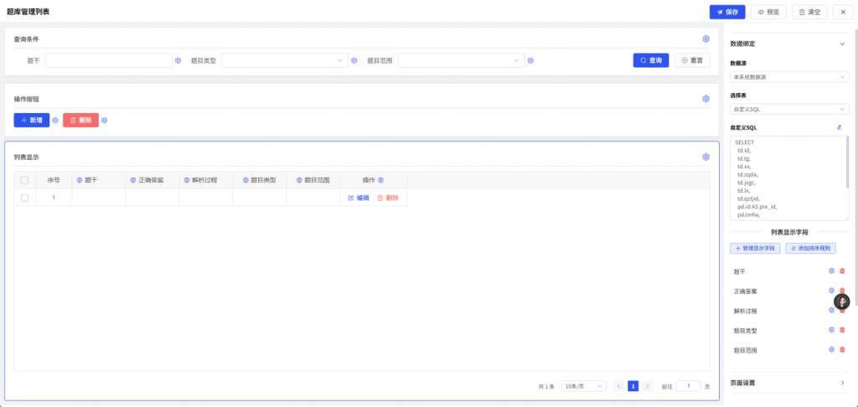Screen dimensions: 858x407
Task: Delete 题干 display field with trash icon
Action: (842, 270)
